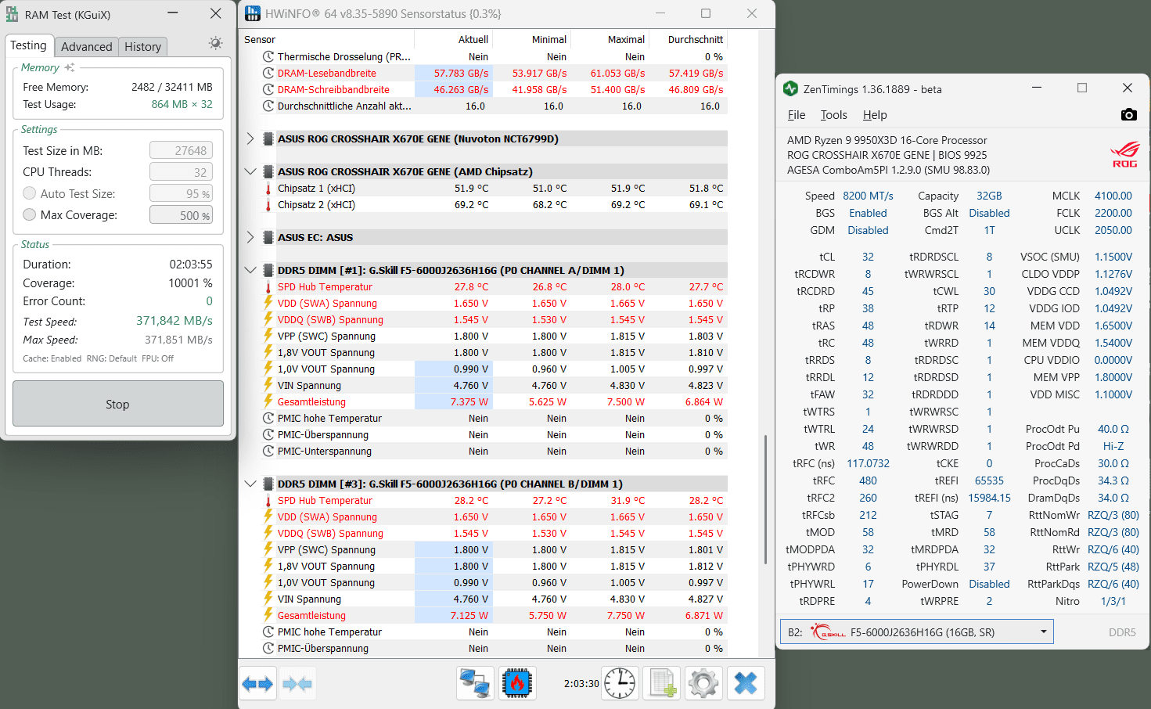Screen dimensions: 1151x709
Task: Click DIMM #1 VDD (SWA) lightning icon
Action: (x=268, y=303)
